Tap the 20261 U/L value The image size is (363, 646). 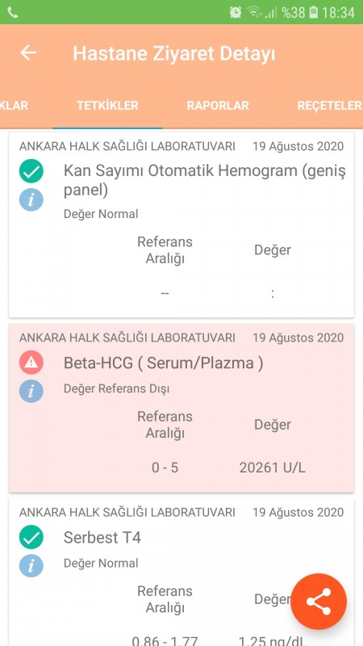[x=273, y=468]
